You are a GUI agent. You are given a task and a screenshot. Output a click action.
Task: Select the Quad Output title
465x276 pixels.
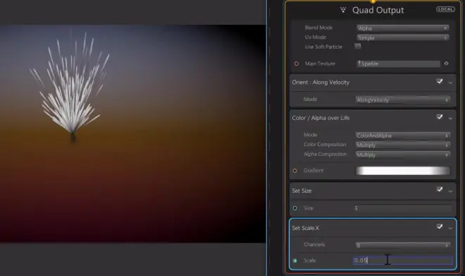pos(378,10)
